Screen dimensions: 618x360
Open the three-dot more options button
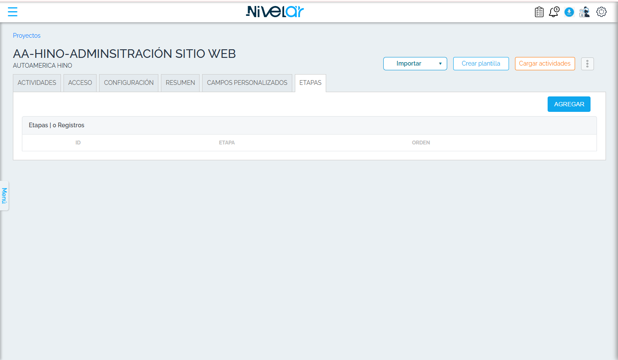coord(587,64)
